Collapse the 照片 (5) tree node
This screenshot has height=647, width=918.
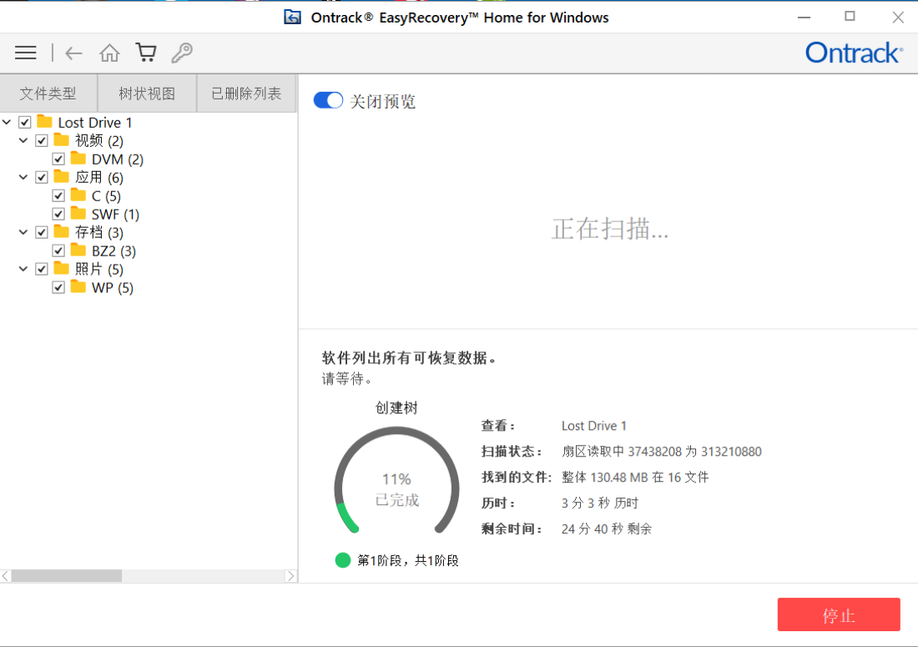23,270
